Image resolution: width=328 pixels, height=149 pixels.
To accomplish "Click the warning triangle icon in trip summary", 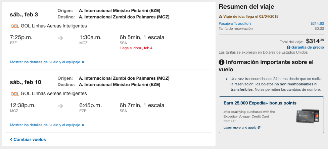I will (x=221, y=16).
